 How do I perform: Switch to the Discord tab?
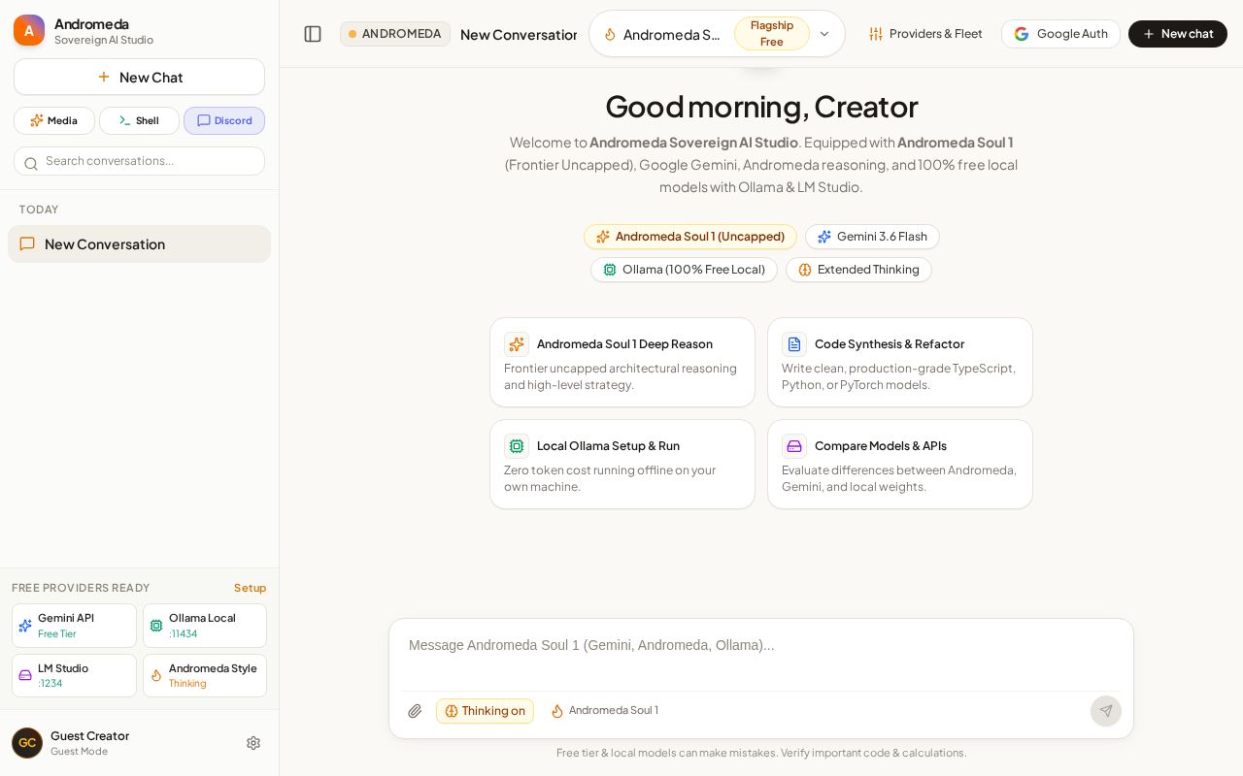click(224, 120)
